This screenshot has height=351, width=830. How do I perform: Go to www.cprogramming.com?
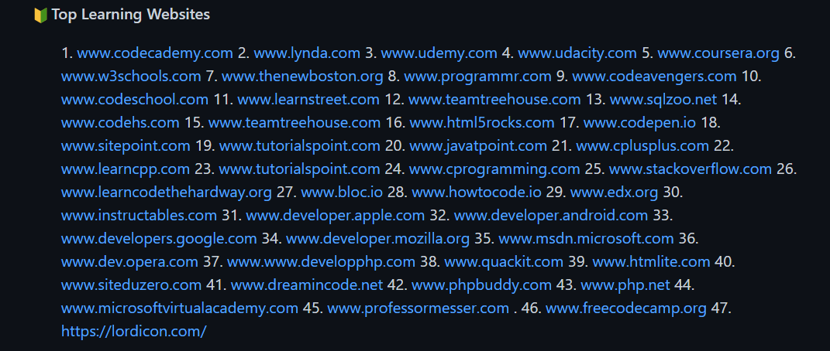494,169
